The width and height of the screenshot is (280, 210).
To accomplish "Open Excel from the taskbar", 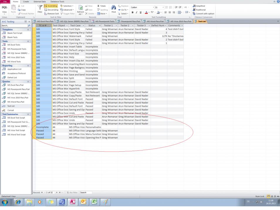I will coord(94,202).
